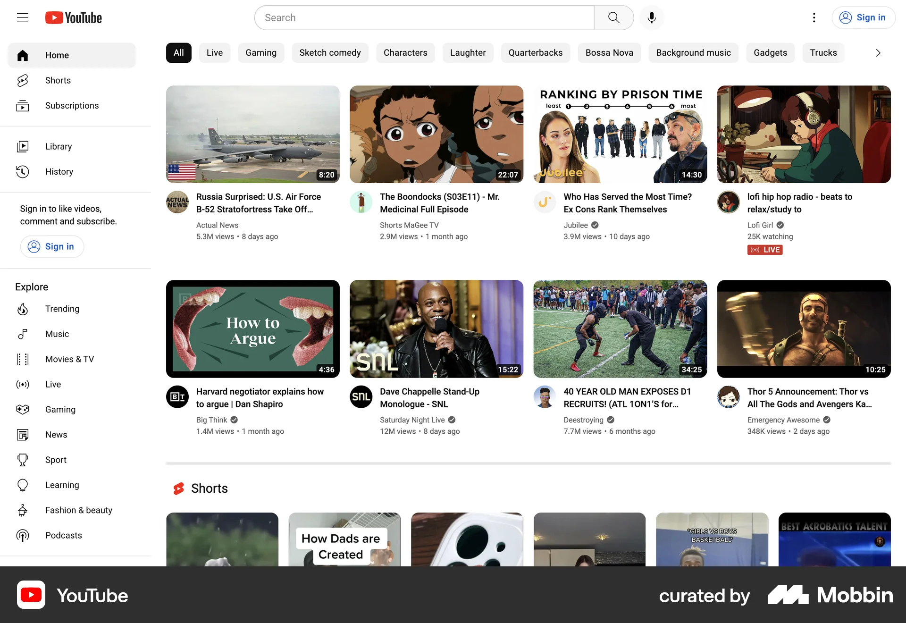Open the Podcasts section
Screen dimensions: 906x623
(64, 535)
